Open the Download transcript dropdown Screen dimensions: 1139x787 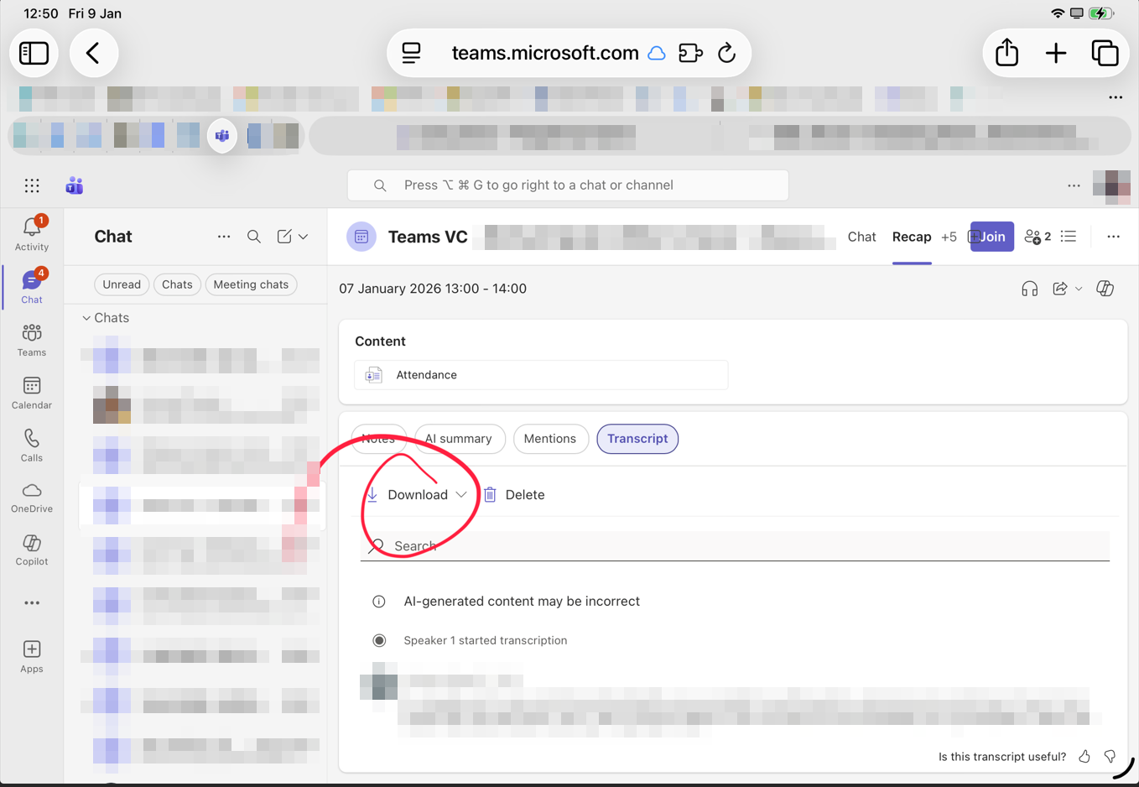pyautogui.click(x=417, y=495)
